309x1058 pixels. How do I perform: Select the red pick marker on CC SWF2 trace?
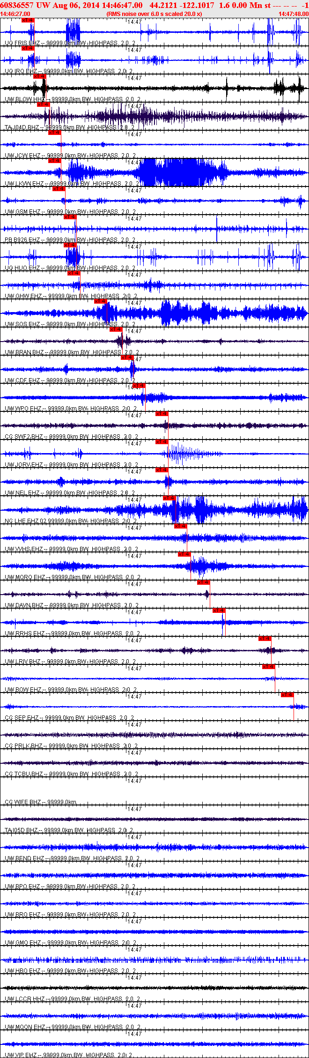(162, 414)
